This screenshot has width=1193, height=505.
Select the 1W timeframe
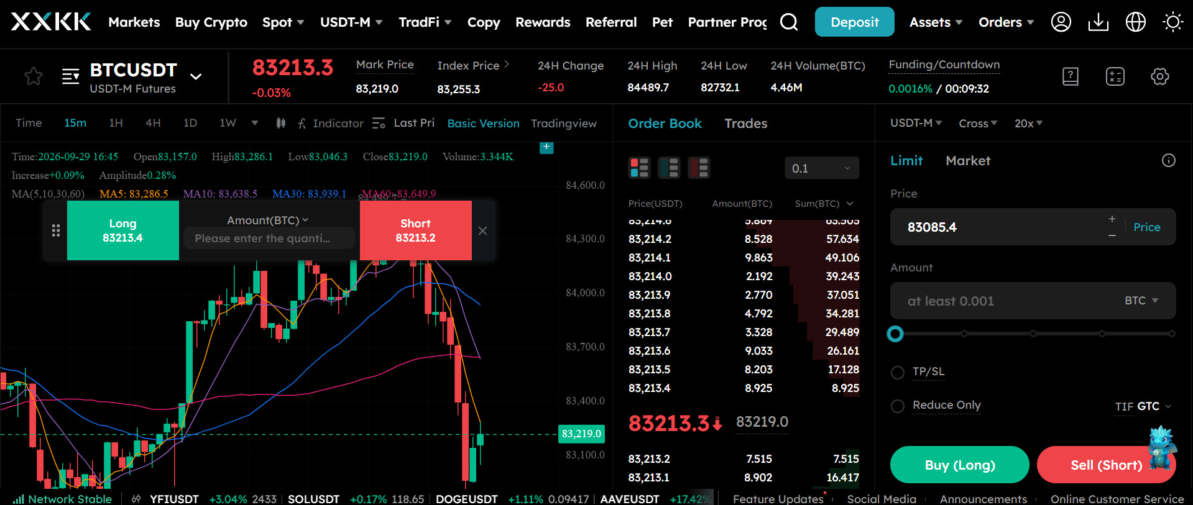[228, 123]
